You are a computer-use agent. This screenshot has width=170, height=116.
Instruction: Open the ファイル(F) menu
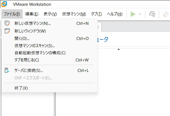click(12, 14)
